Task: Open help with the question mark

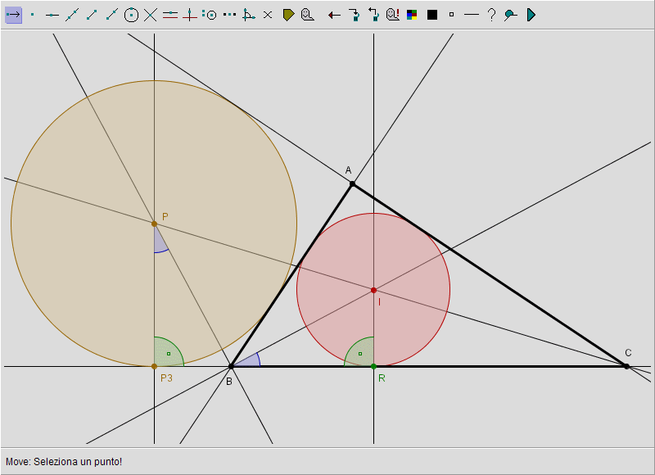Action: tap(491, 15)
